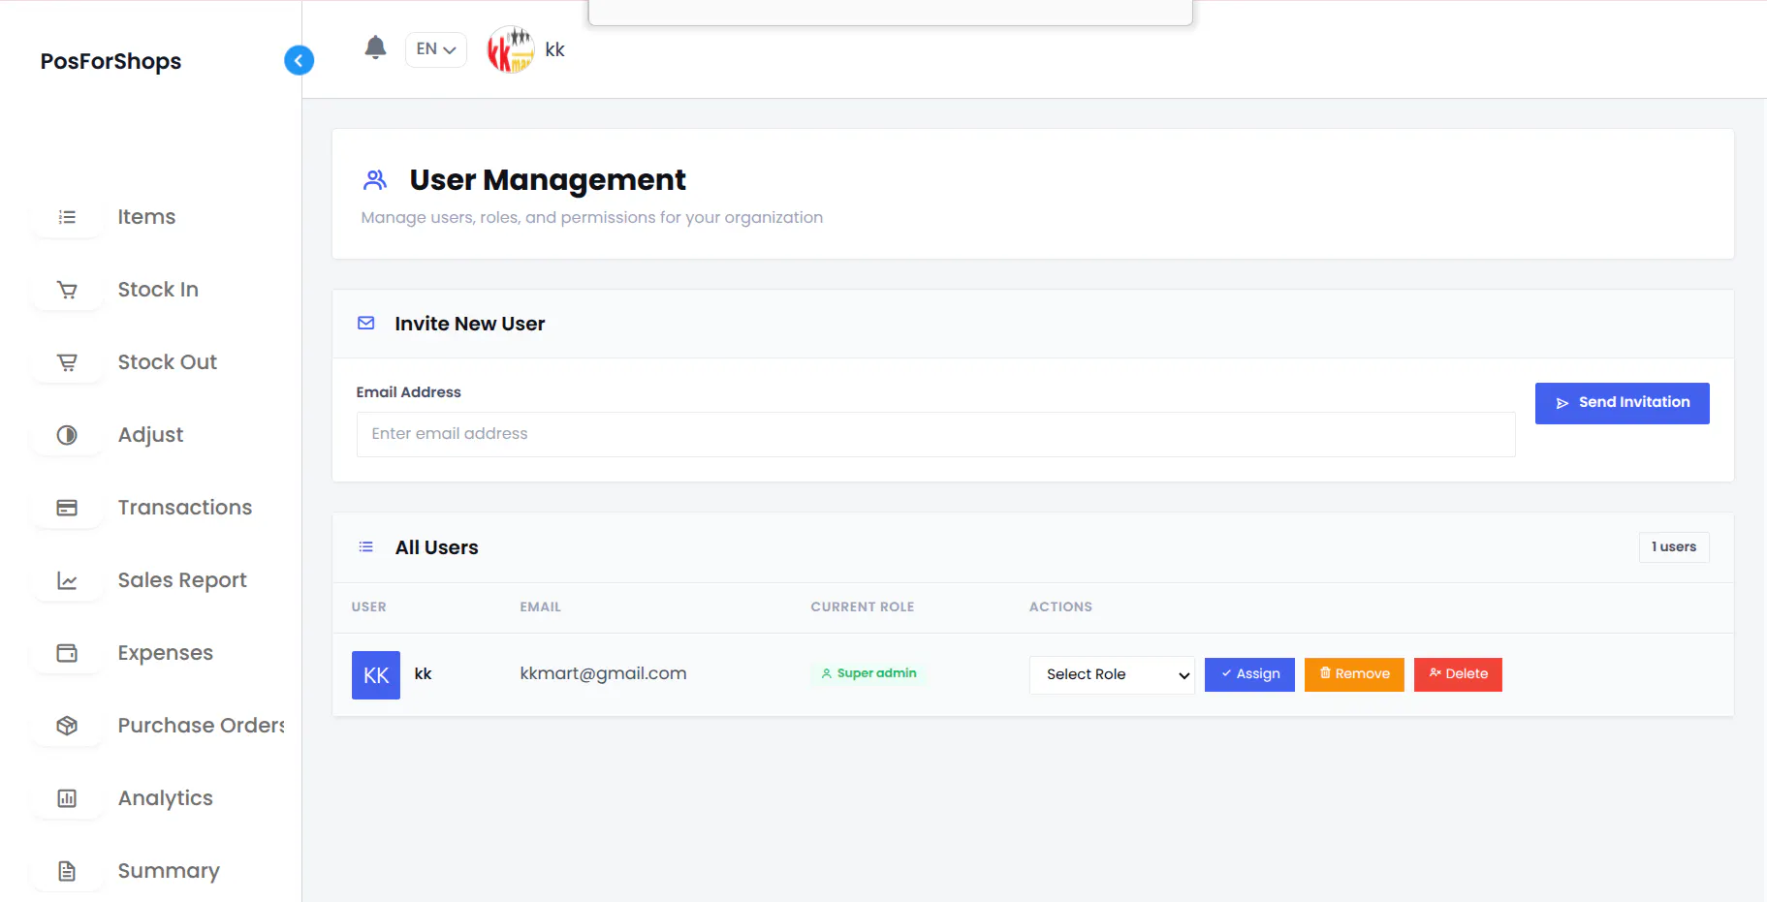Image resolution: width=1767 pixels, height=902 pixels.
Task: Click the ACTIONS column header
Action: [1060, 607]
